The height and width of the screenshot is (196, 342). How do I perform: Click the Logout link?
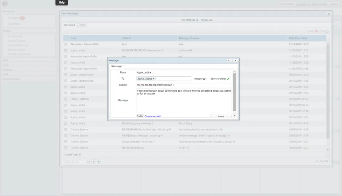(333, 4)
